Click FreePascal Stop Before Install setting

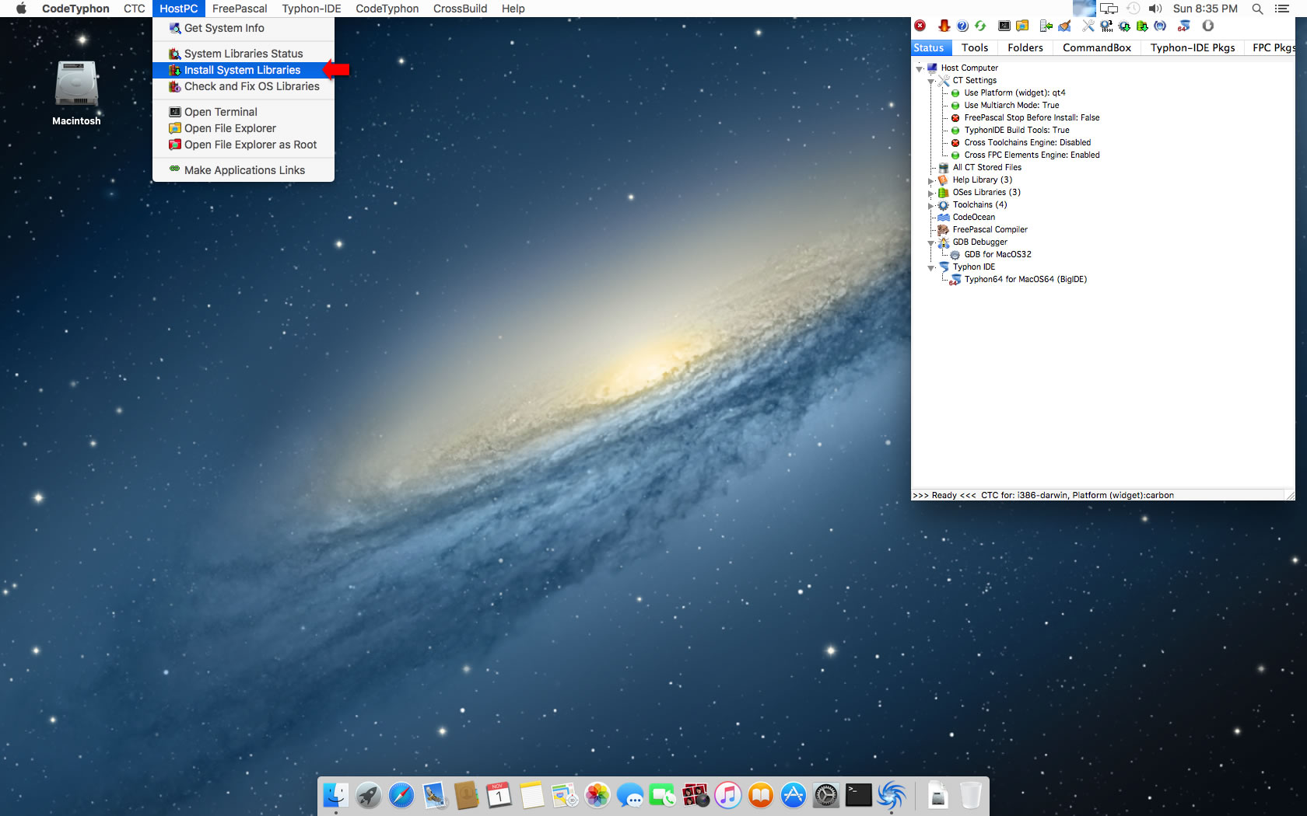1031,117
